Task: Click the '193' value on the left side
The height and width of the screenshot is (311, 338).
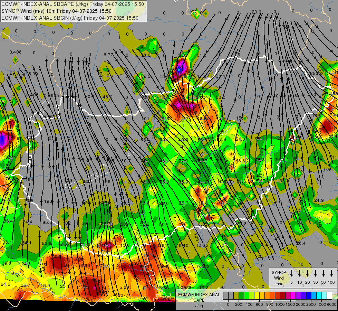Action: 48,201
